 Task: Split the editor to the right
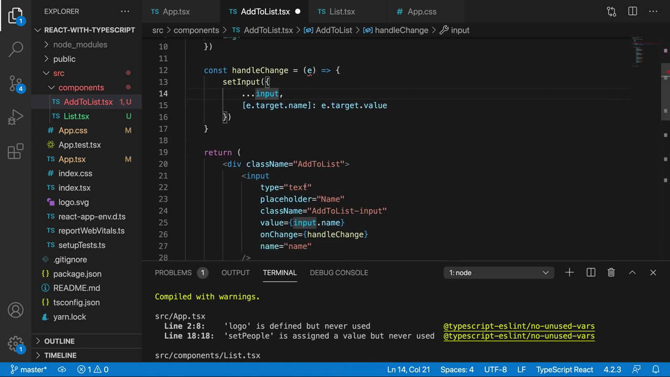tap(632, 12)
